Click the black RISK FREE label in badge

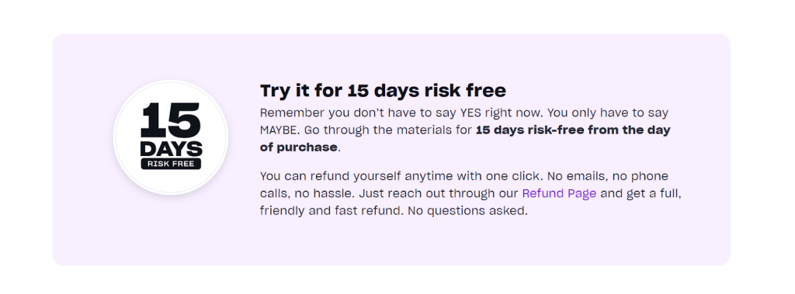click(x=171, y=164)
